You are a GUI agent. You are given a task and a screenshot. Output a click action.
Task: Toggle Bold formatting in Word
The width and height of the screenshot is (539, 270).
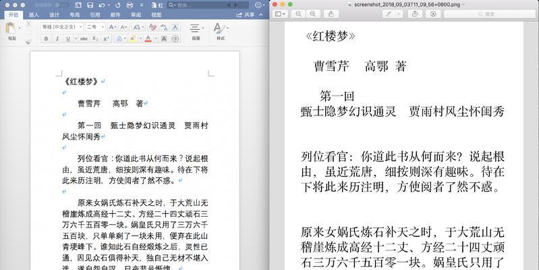click(46, 39)
